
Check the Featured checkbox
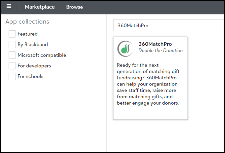click(x=12, y=34)
